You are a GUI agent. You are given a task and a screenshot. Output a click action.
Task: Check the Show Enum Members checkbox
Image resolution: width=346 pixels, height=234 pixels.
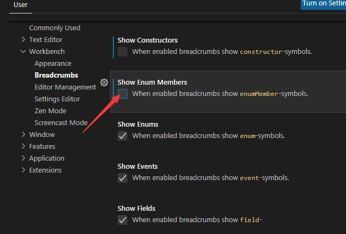pos(123,94)
